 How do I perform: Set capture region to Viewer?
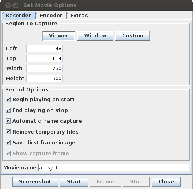[58, 35]
